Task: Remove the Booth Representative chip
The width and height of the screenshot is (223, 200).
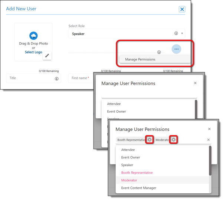Action: 150,140
